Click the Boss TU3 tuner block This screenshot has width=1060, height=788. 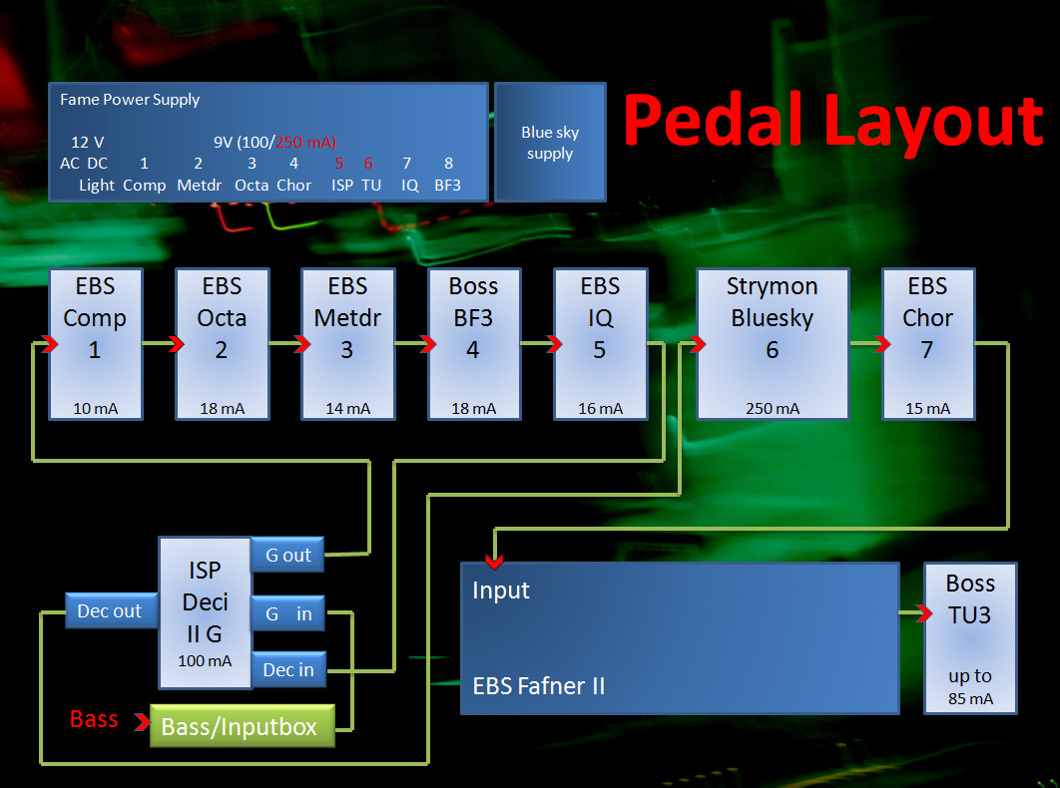[971, 638]
